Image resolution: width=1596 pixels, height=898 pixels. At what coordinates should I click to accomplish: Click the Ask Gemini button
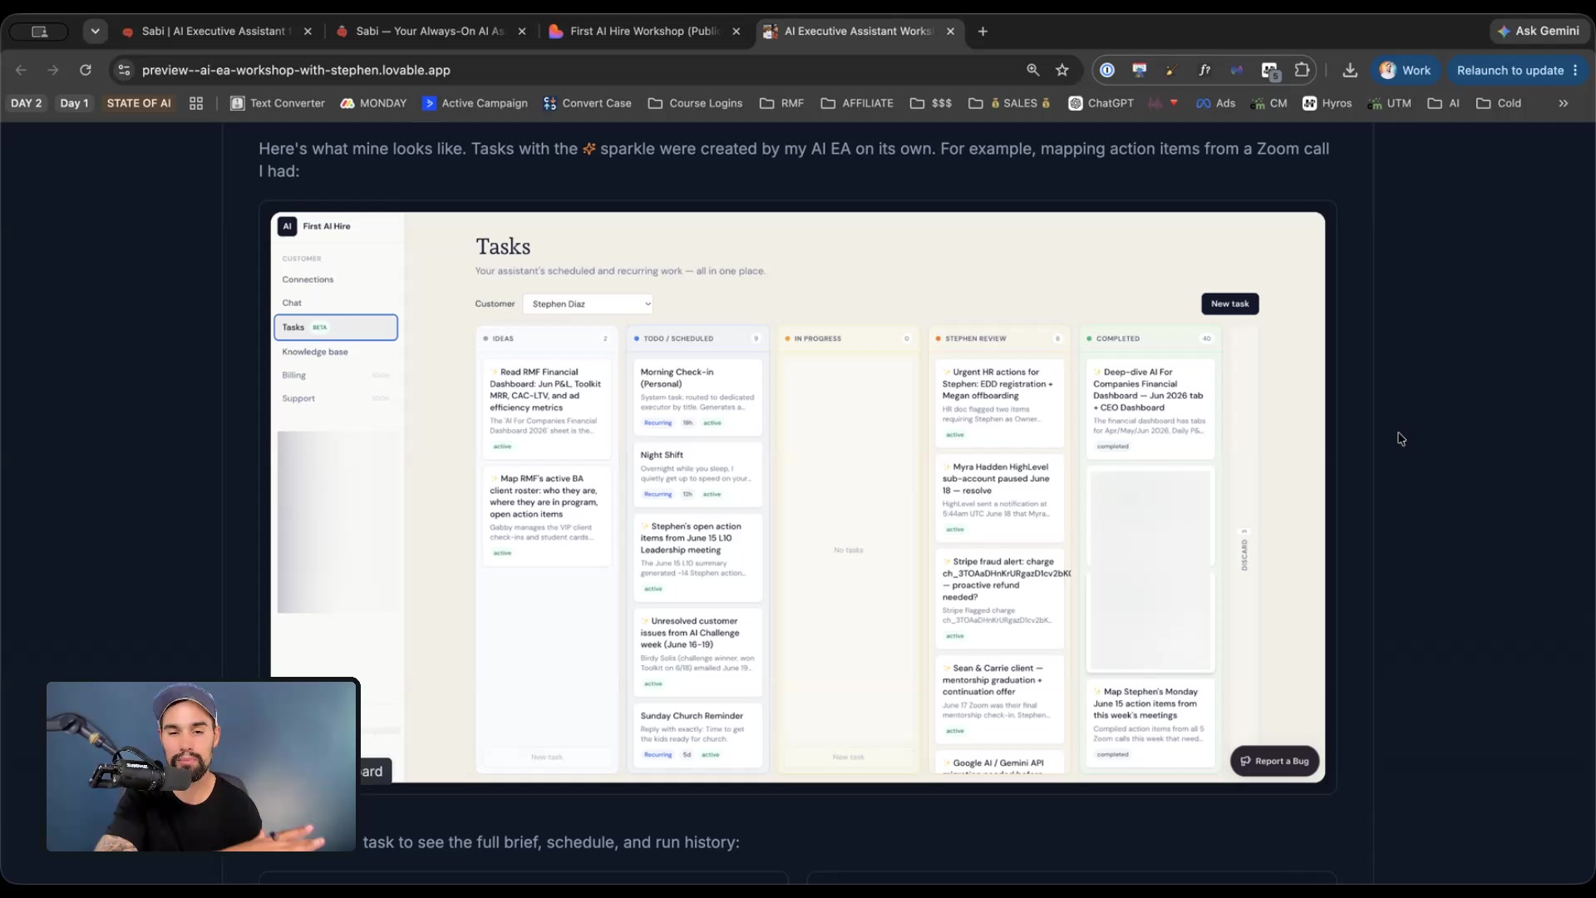pos(1539,31)
